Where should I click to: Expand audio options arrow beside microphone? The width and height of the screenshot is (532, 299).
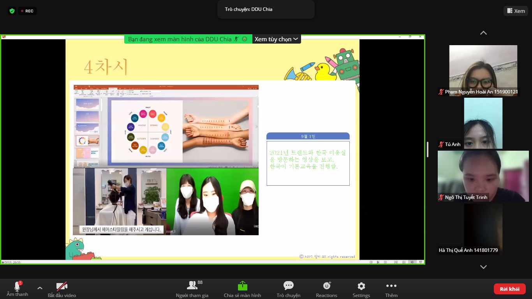click(40, 288)
